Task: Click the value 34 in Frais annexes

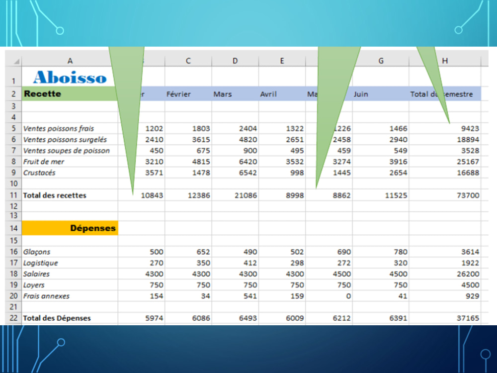Action: point(205,296)
